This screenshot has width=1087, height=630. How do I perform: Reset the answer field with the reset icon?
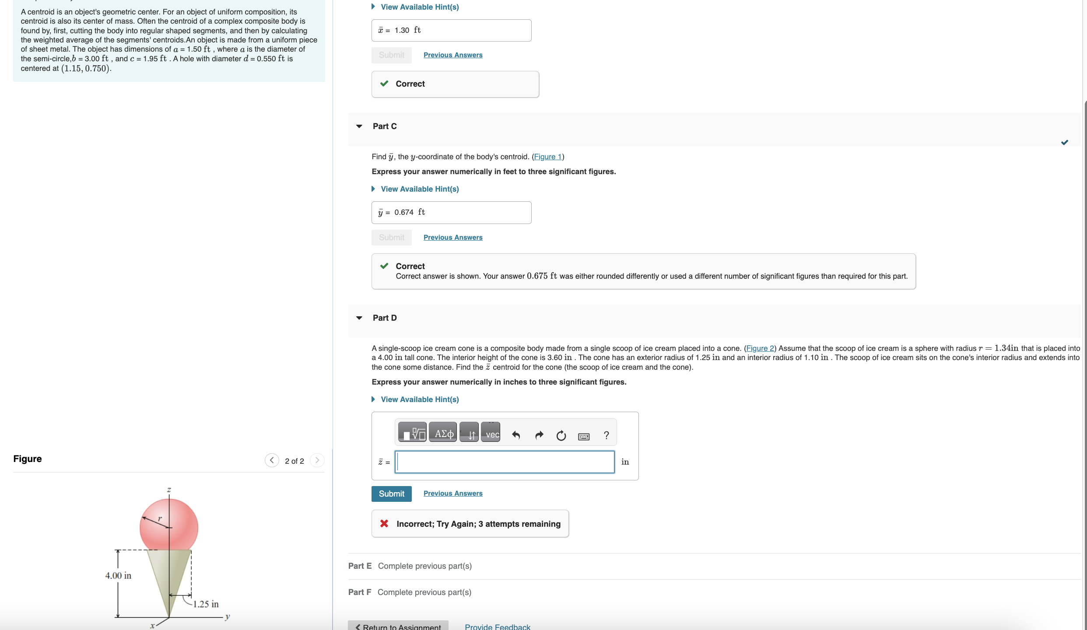click(561, 435)
